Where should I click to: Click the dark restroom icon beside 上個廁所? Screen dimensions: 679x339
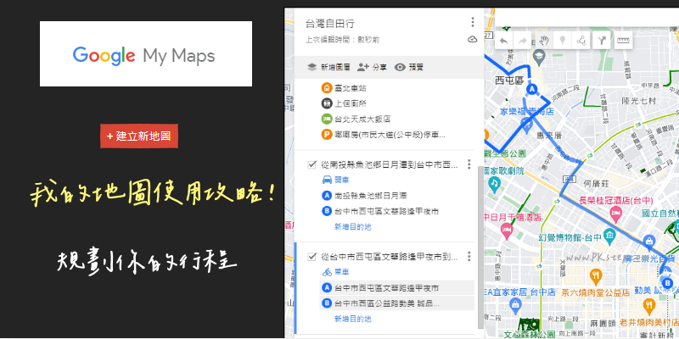pyautogui.click(x=326, y=103)
